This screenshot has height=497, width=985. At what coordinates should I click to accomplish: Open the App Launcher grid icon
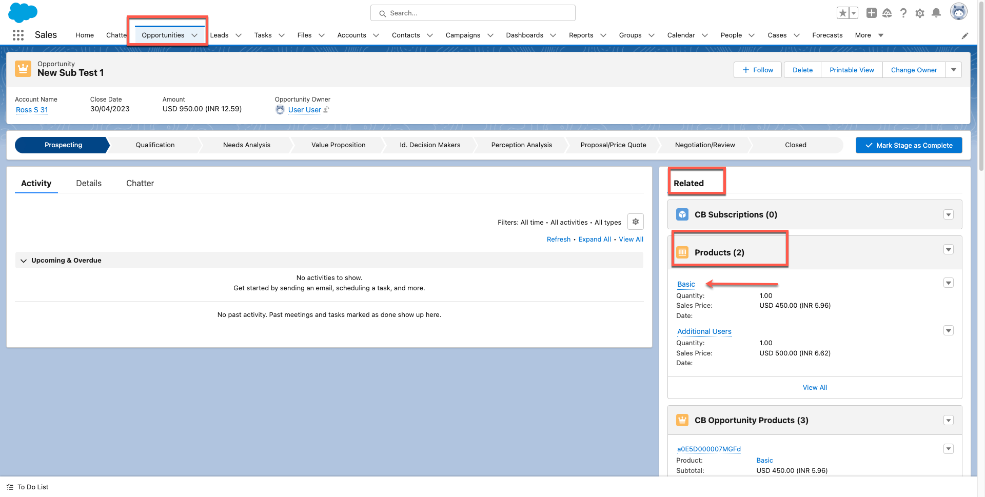coord(18,35)
